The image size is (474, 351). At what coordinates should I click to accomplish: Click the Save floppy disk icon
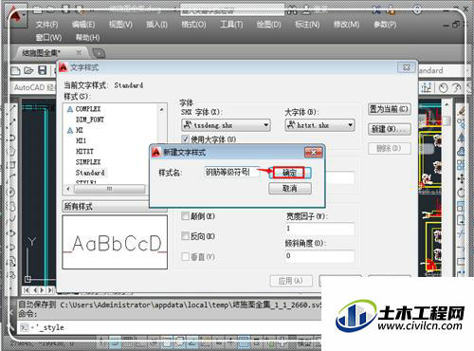[43, 70]
